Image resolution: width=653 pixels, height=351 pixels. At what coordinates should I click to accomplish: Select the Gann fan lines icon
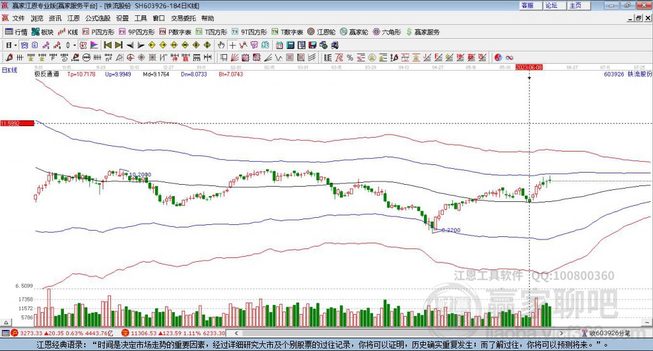(235, 57)
